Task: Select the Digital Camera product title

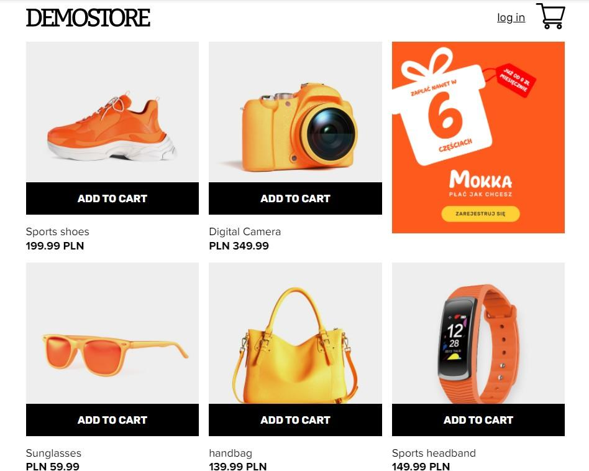Action: coord(245,231)
